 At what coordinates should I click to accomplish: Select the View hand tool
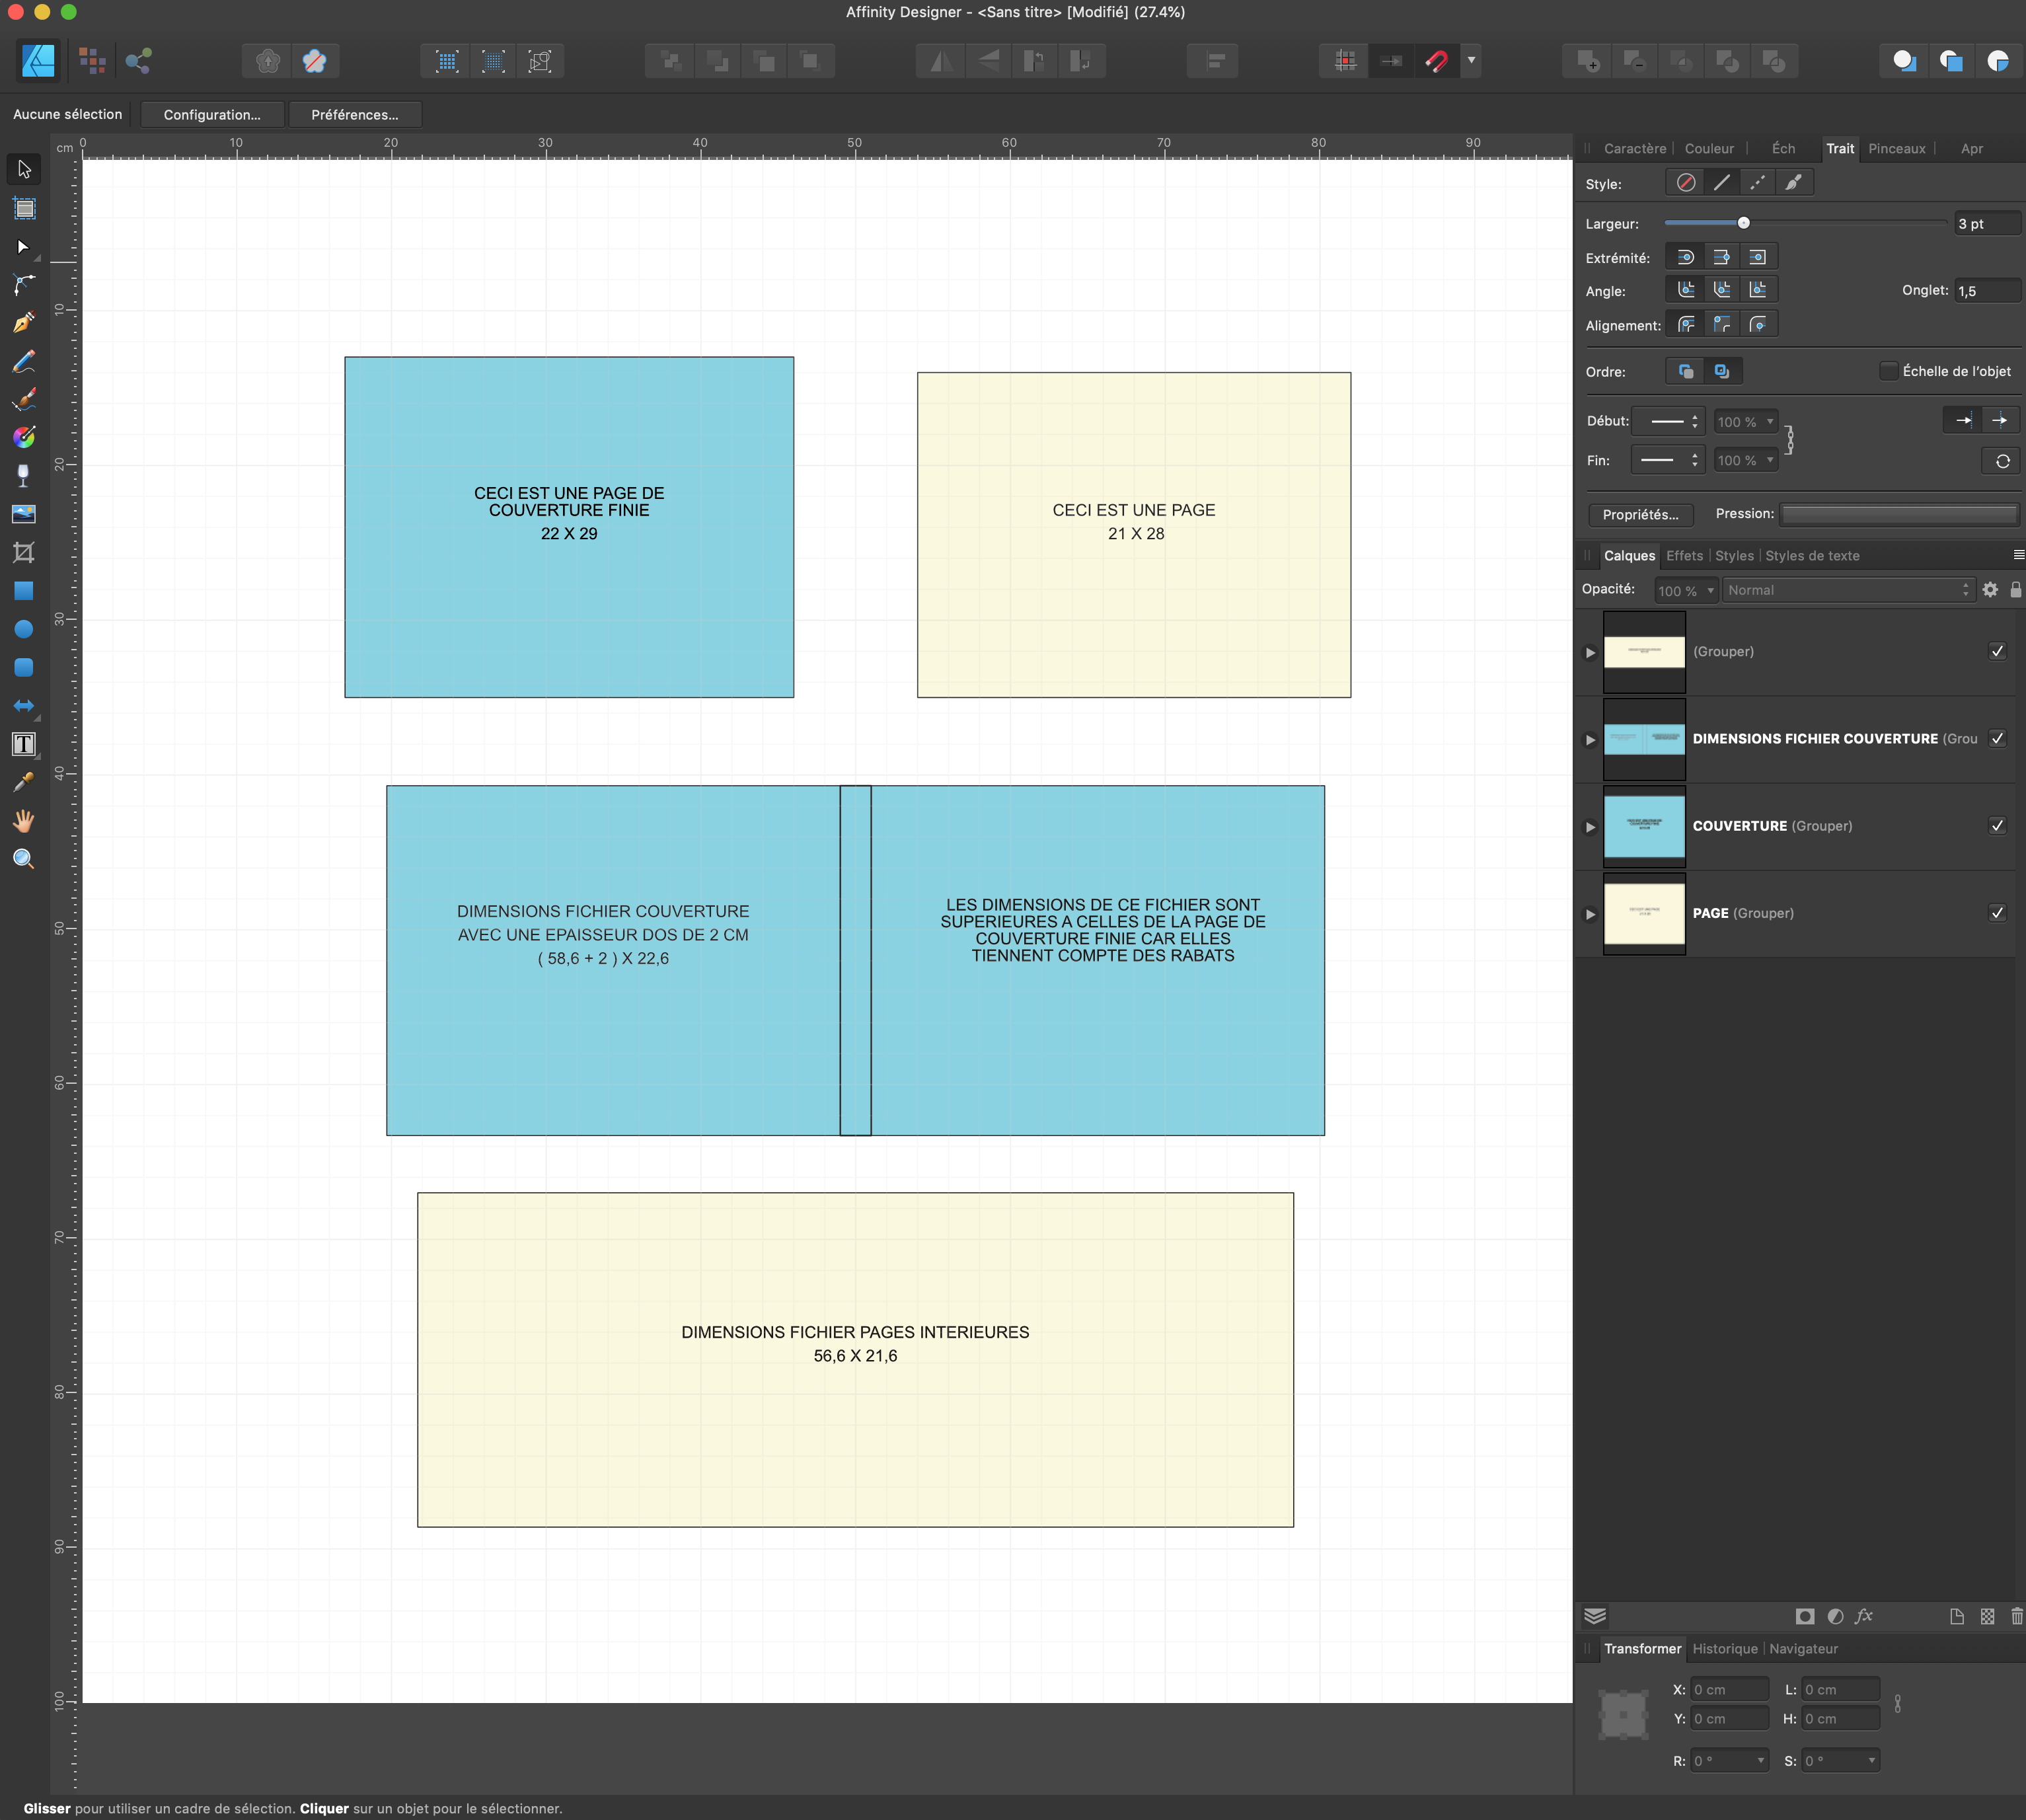(24, 821)
